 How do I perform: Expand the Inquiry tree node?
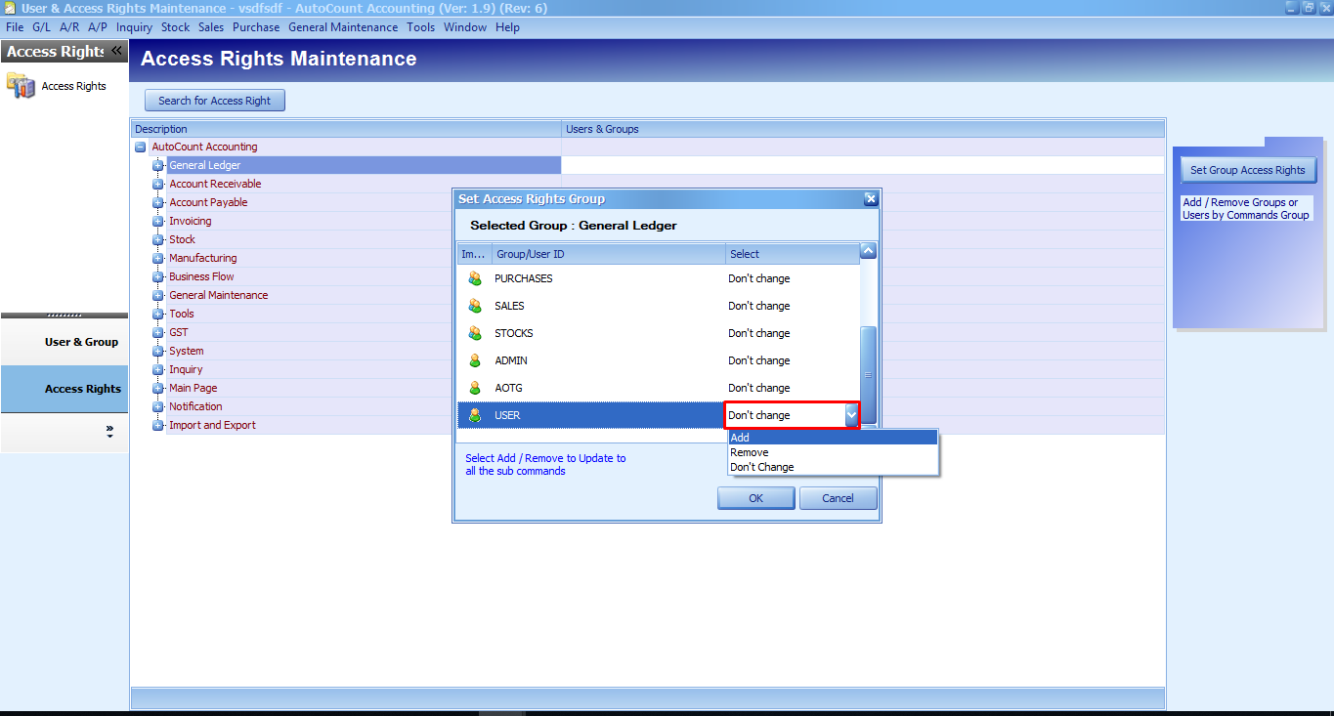157,370
